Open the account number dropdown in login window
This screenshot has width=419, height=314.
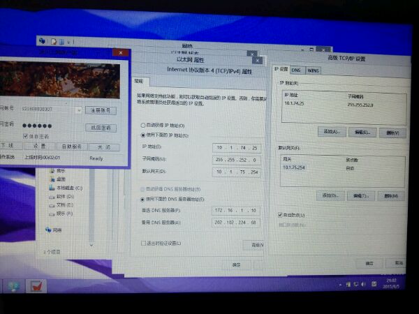pos(79,110)
